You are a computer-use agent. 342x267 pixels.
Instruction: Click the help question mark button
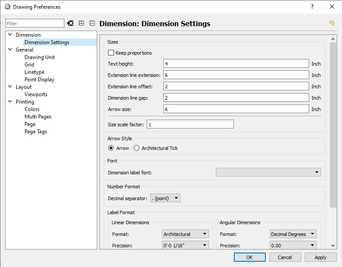point(312,7)
